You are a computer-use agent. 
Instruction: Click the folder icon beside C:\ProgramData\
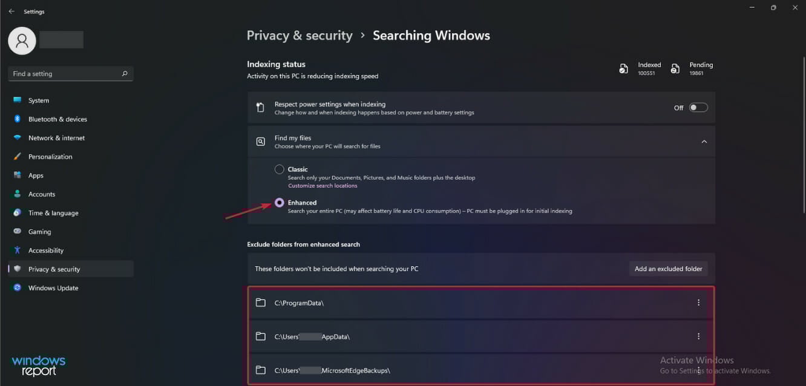pyautogui.click(x=261, y=302)
